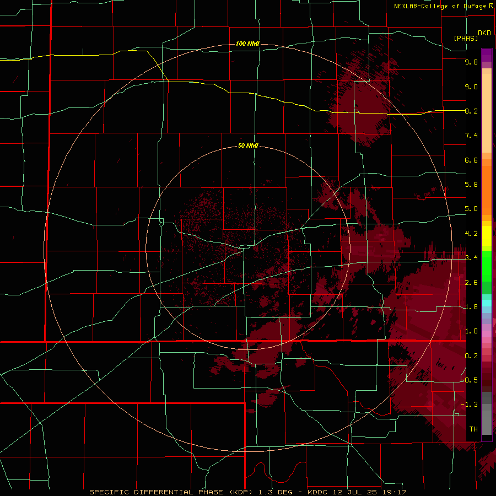Click the 1.0 value on the color scale

click(471, 331)
